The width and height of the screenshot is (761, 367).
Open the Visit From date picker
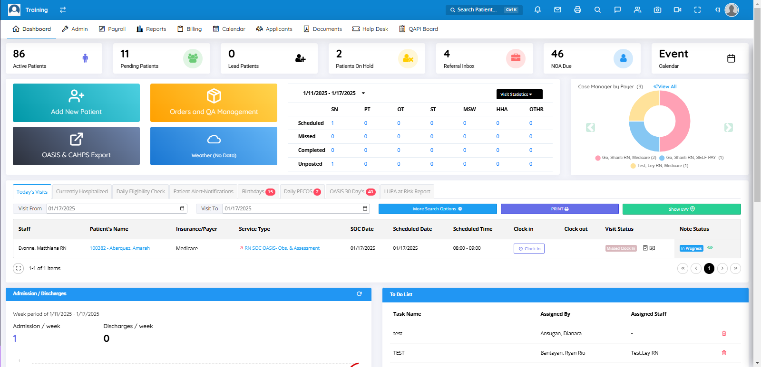[182, 208]
